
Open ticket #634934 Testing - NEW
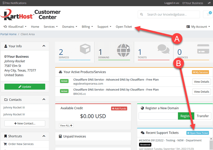pos(170,140)
